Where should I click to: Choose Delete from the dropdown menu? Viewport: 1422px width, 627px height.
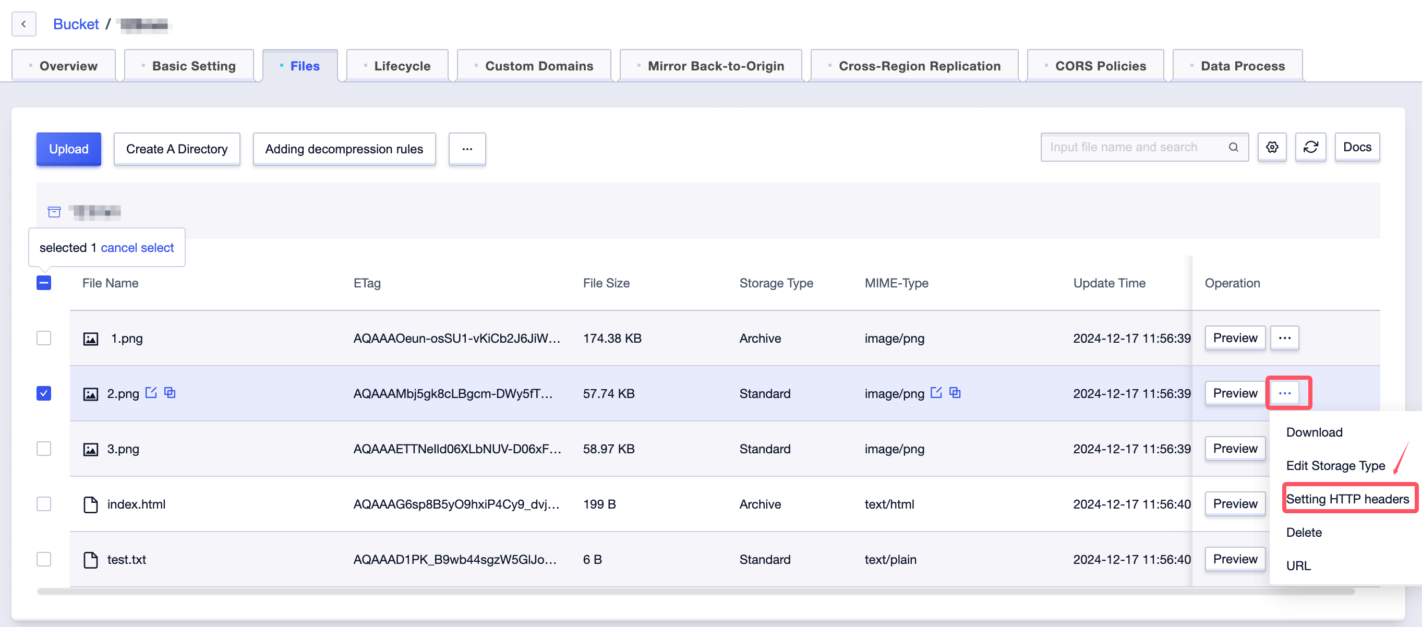click(1304, 532)
